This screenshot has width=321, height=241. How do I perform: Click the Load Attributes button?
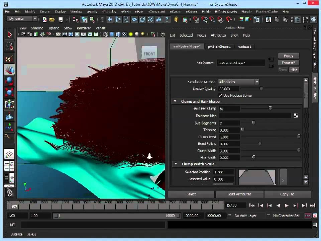tap(239, 194)
